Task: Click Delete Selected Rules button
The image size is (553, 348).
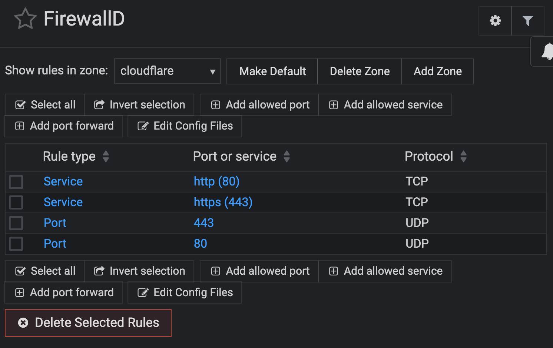Action: (88, 323)
